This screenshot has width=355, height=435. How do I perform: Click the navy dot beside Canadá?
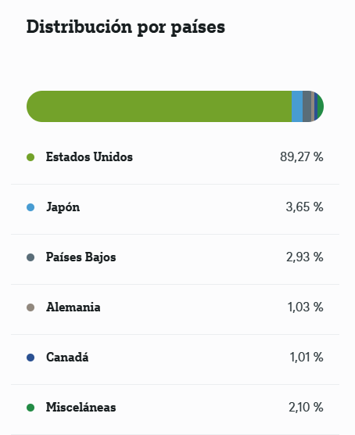click(30, 358)
